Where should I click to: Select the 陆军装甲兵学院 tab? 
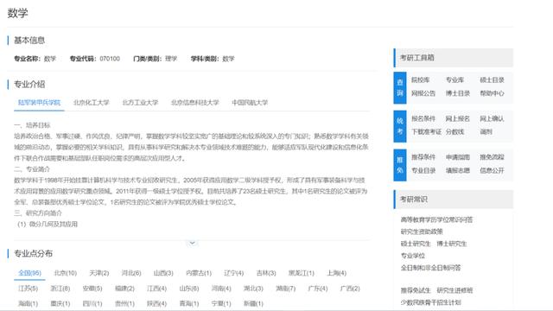39,103
